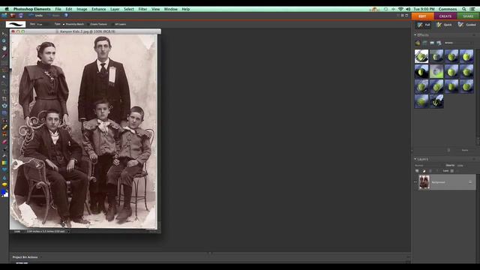Select the Move tool in the toolbox
This screenshot has width=480, height=270.
coord(4,34)
